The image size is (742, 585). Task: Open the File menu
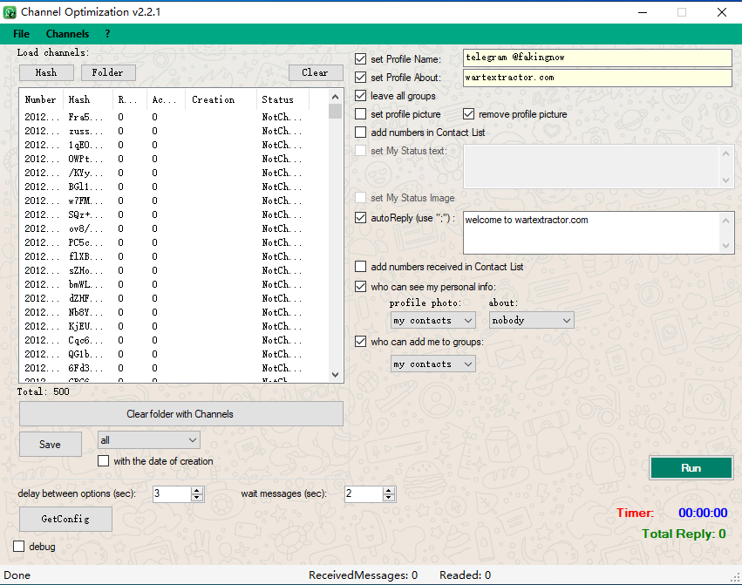(x=21, y=34)
